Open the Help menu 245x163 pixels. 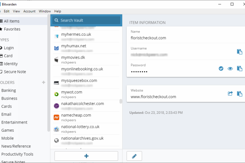[x=57, y=11]
